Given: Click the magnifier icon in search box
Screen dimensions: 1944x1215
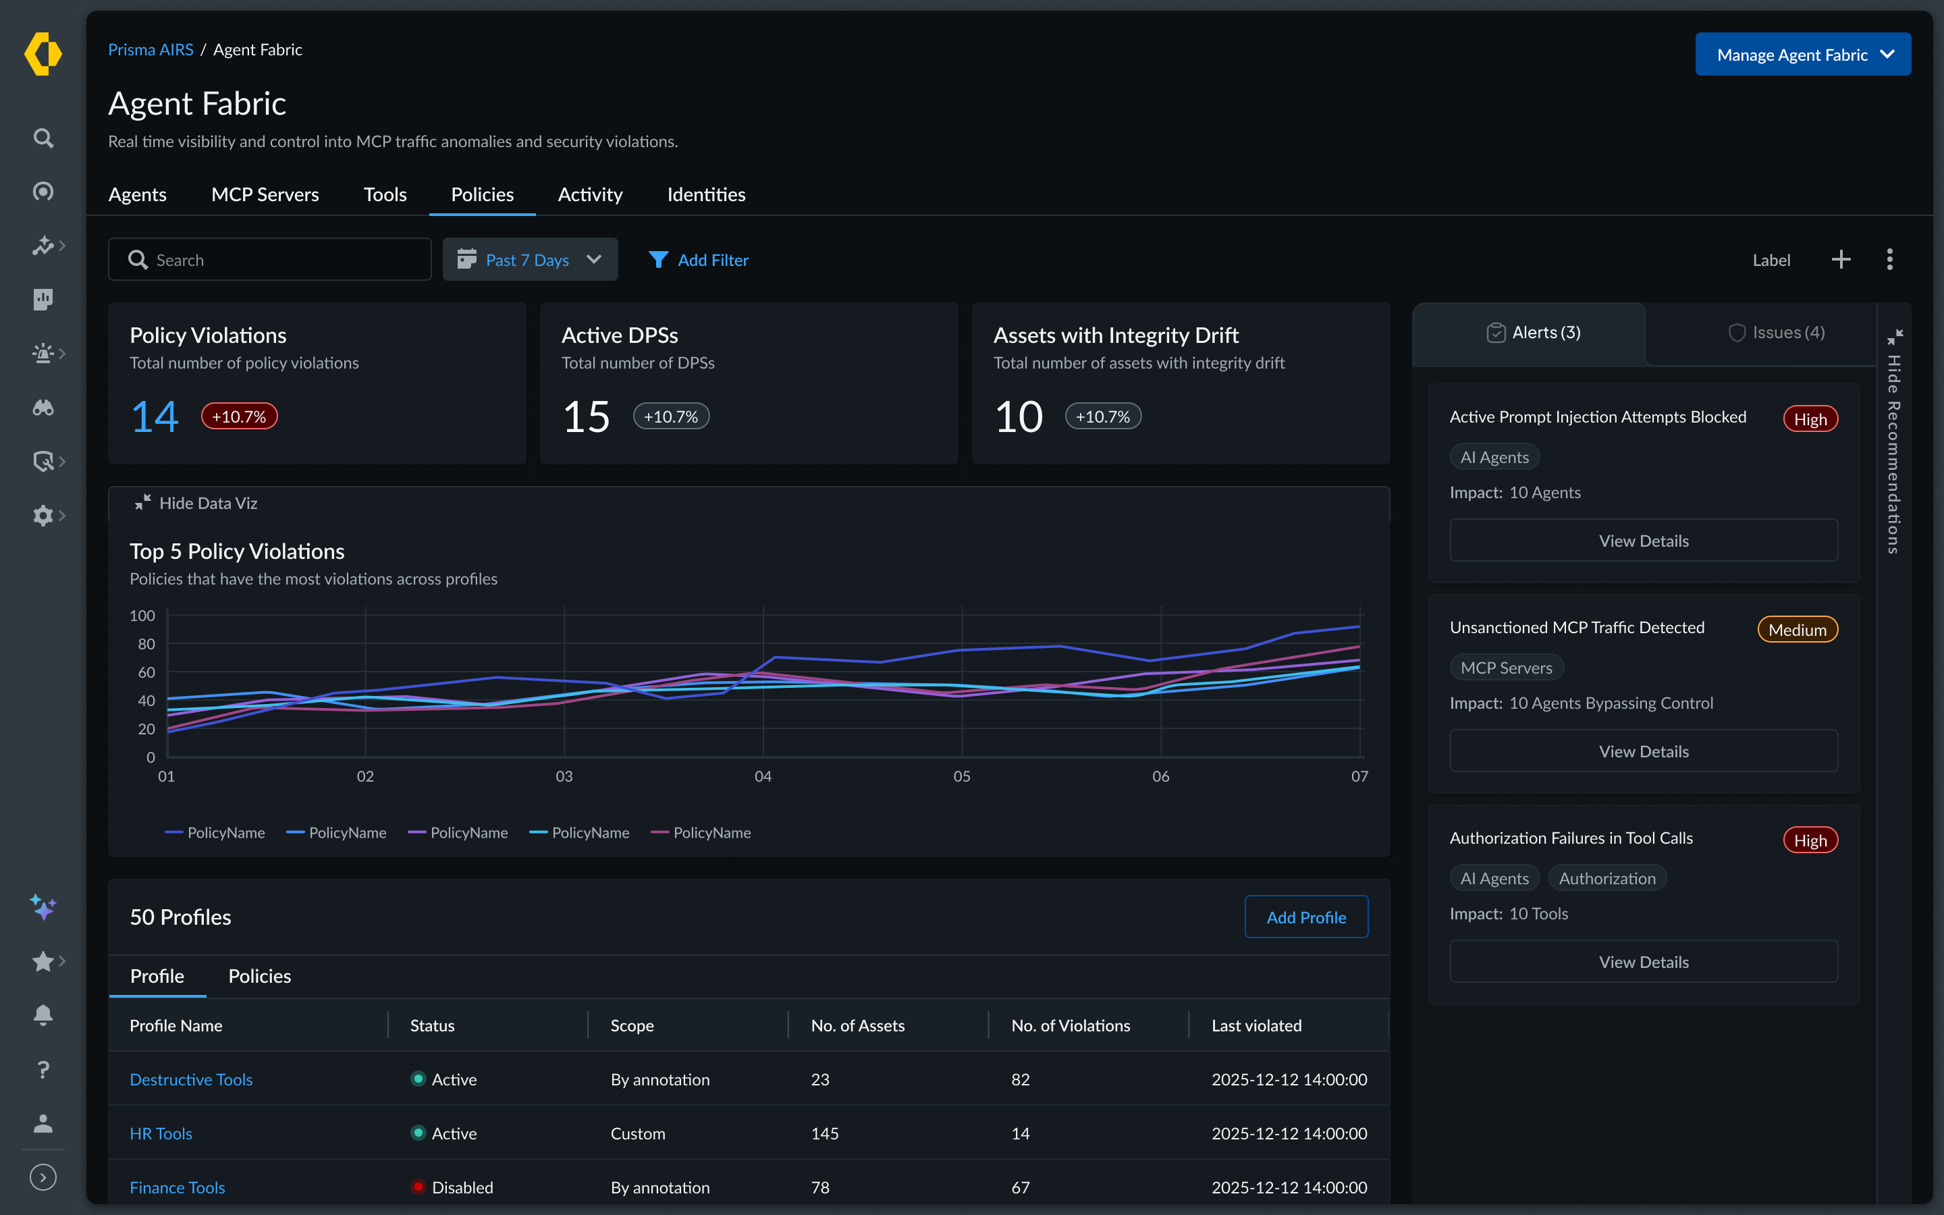Looking at the screenshot, I should [138, 260].
